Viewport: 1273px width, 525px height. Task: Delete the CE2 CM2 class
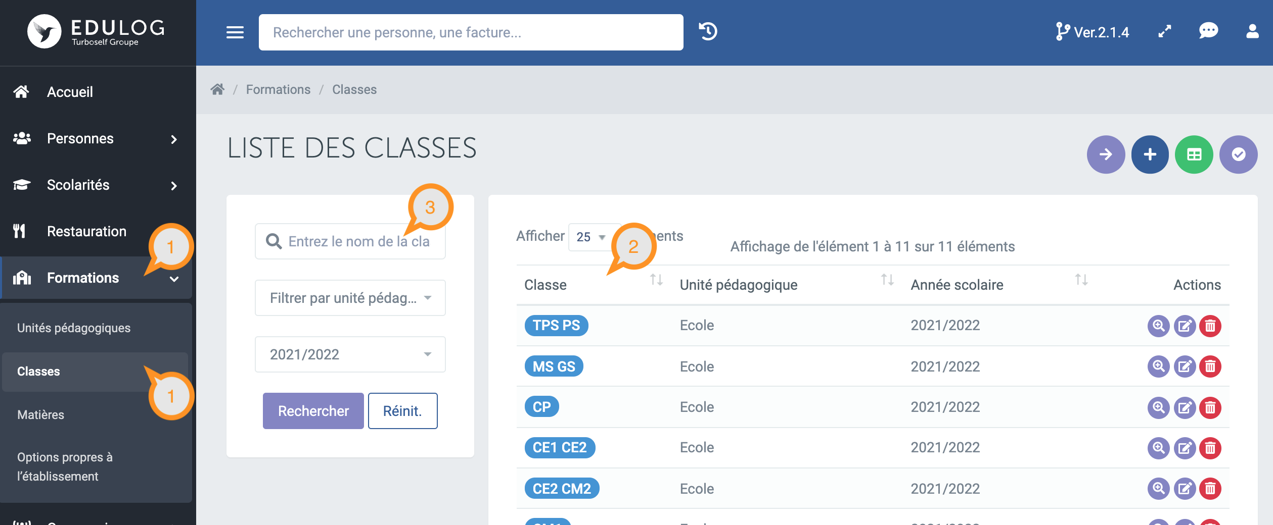(x=1210, y=489)
